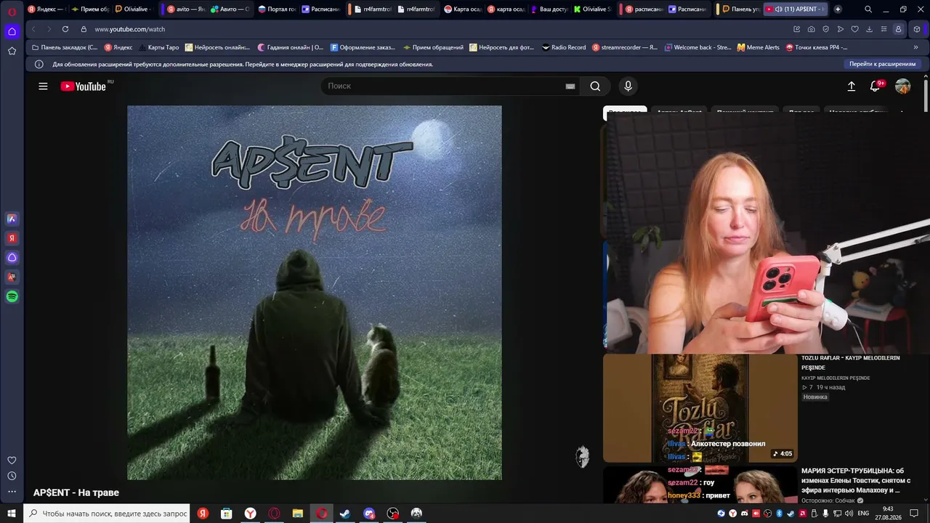Open the Windows Start menu

[12, 514]
